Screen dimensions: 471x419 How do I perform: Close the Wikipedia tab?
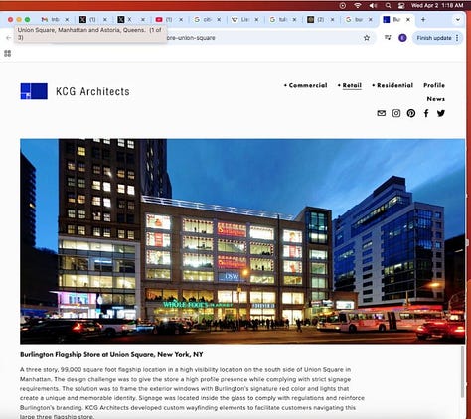coord(256,20)
